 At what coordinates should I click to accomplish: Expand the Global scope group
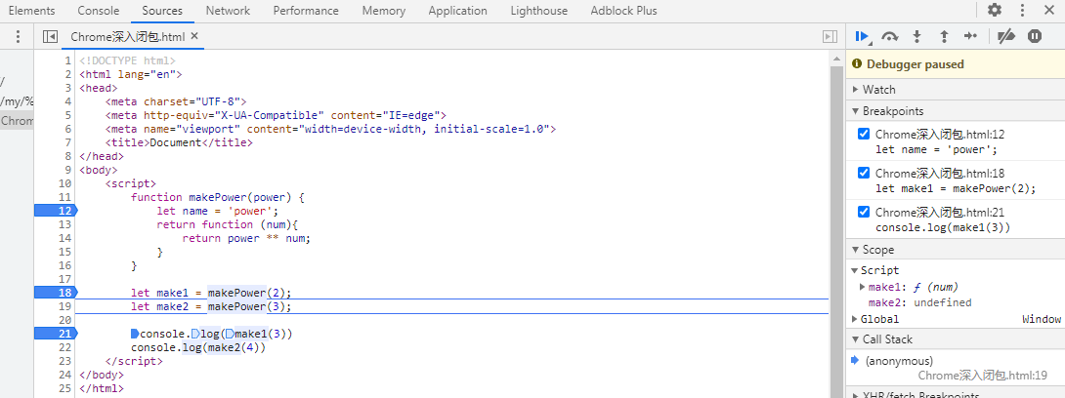(x=855, y=319)
